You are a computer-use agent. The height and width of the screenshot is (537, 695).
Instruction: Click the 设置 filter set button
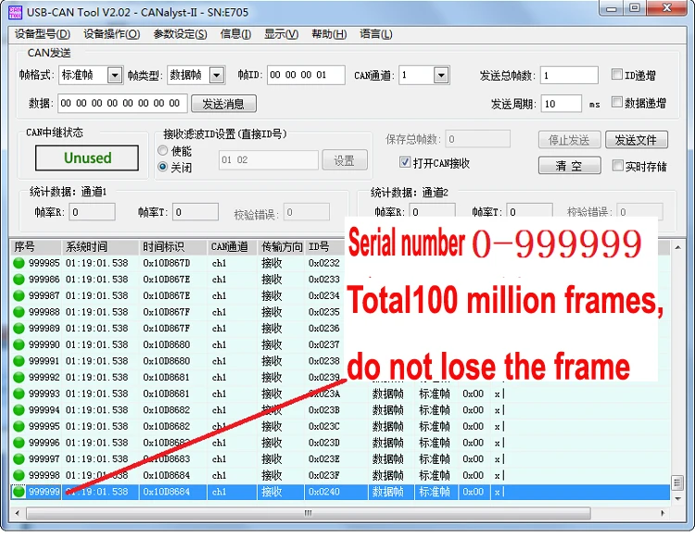[x=345, y=160]
